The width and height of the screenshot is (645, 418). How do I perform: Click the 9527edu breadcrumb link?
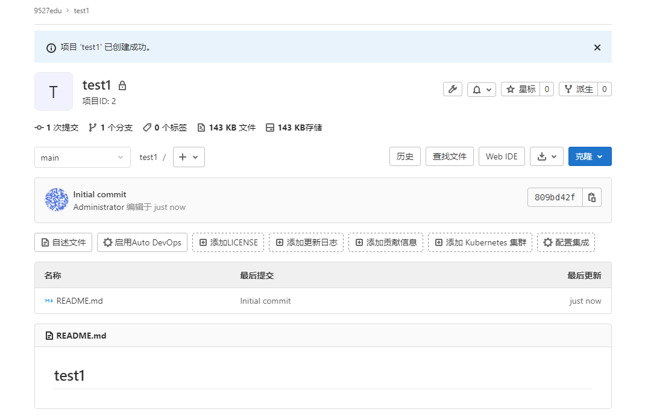pyautogui.click(x=48, y=11)
